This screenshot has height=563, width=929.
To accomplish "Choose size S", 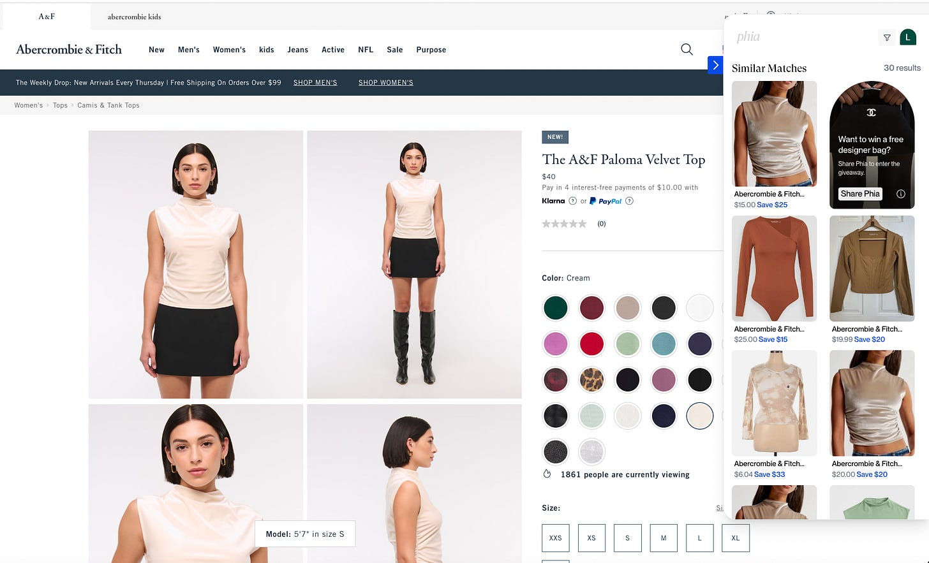I will [x=627, y=538].
